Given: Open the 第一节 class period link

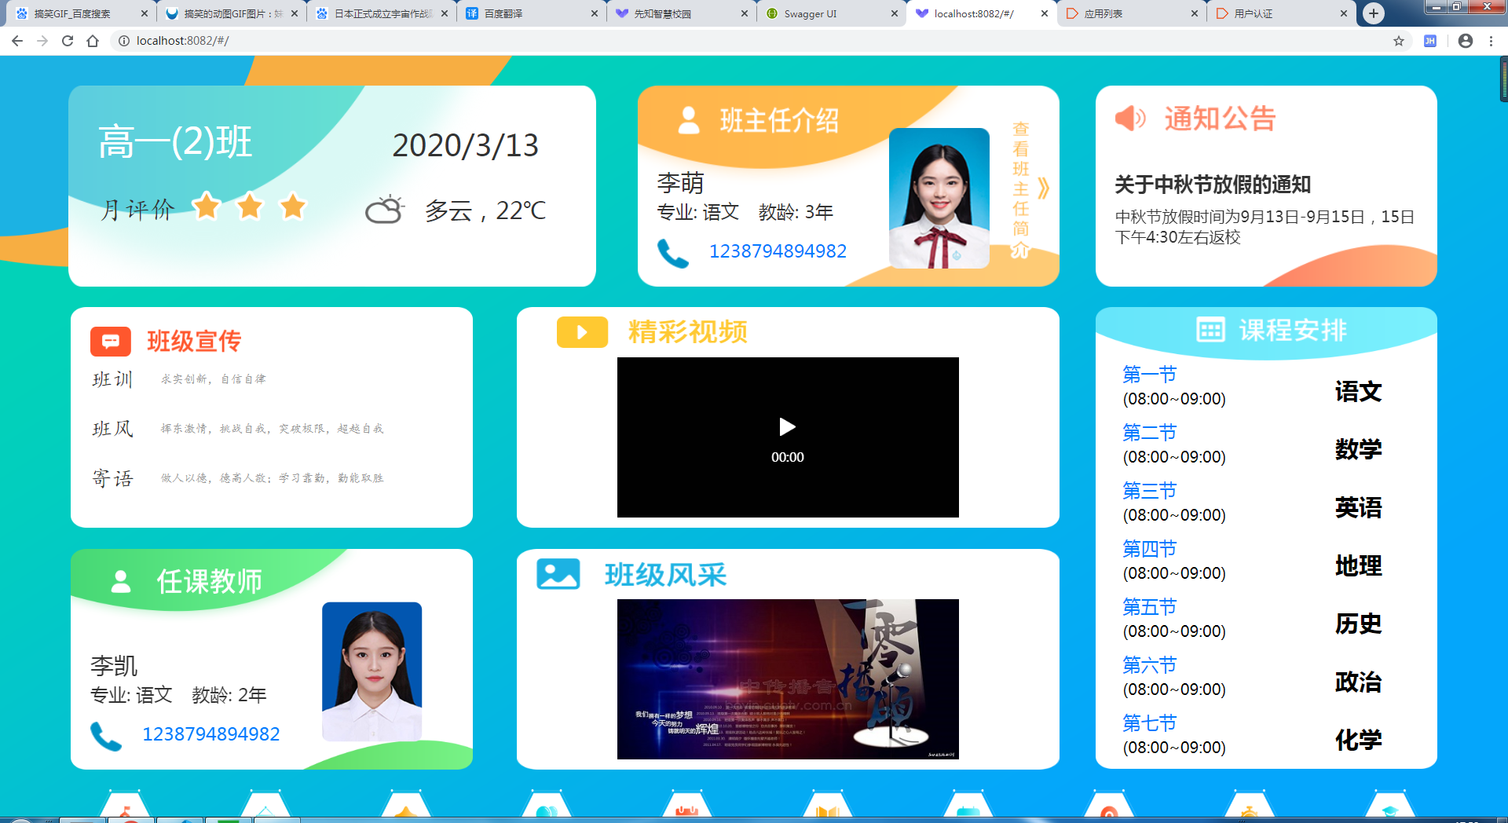Looking at the screenshot, I should (1149, 374).
